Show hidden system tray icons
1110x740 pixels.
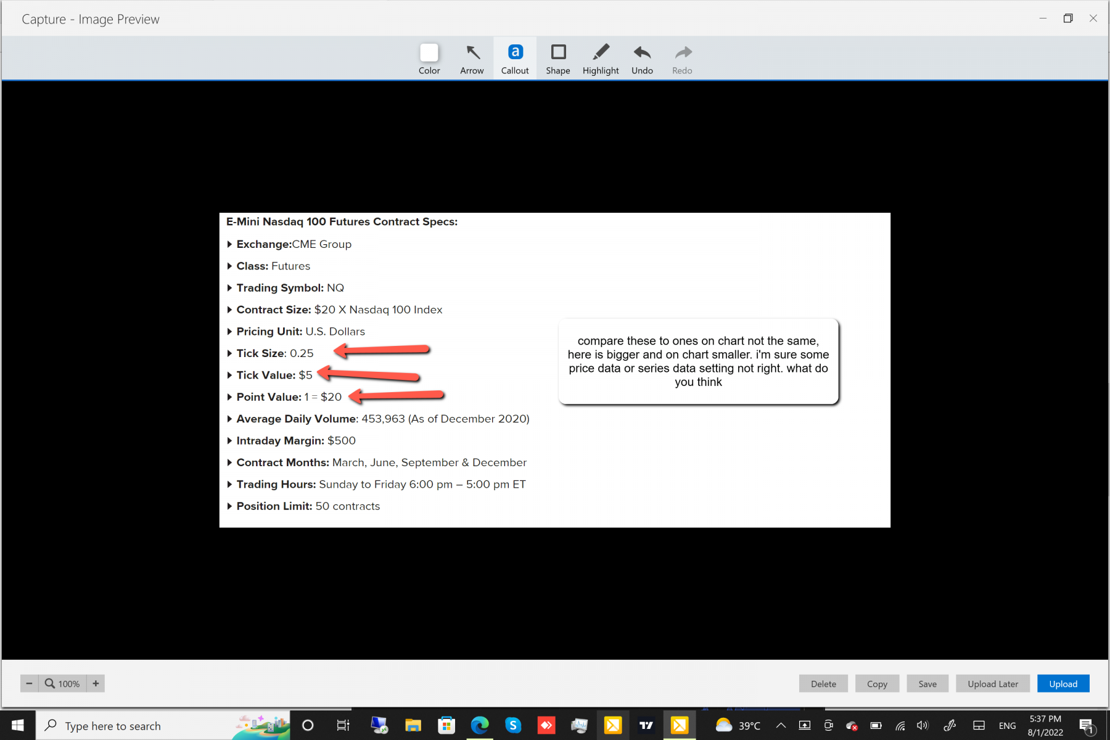[781, 725]
